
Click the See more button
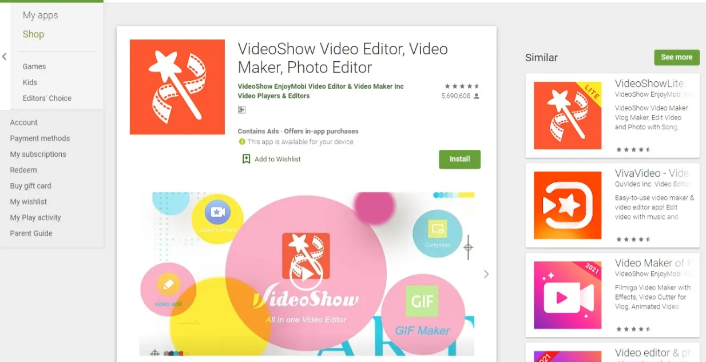(676, 57)
